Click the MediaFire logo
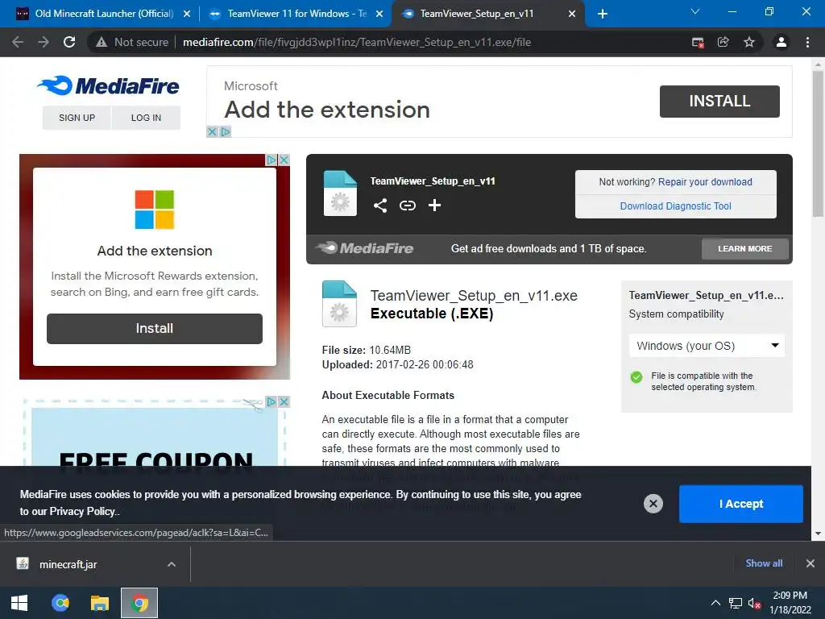The image size is (825, 619). click(109, 85)
